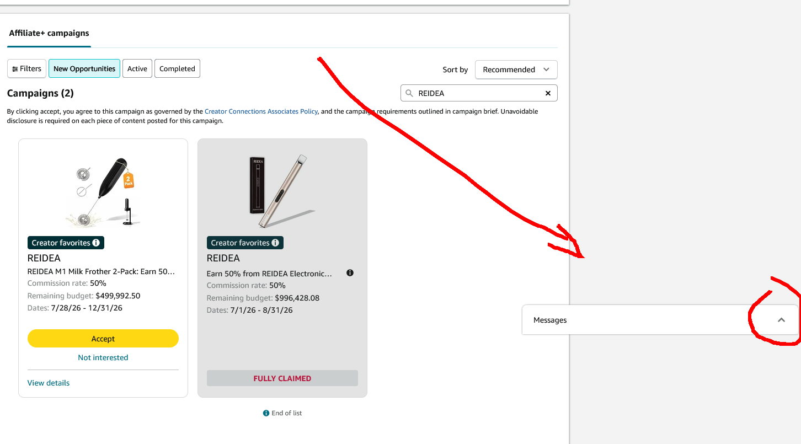Click the End of list info icon

[266, 413]
